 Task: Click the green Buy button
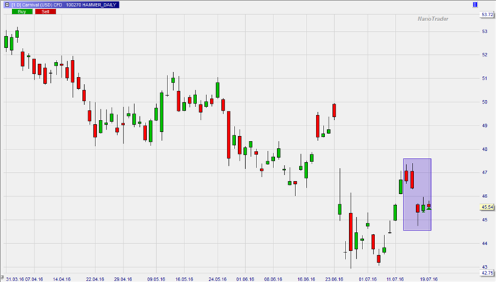22,12
